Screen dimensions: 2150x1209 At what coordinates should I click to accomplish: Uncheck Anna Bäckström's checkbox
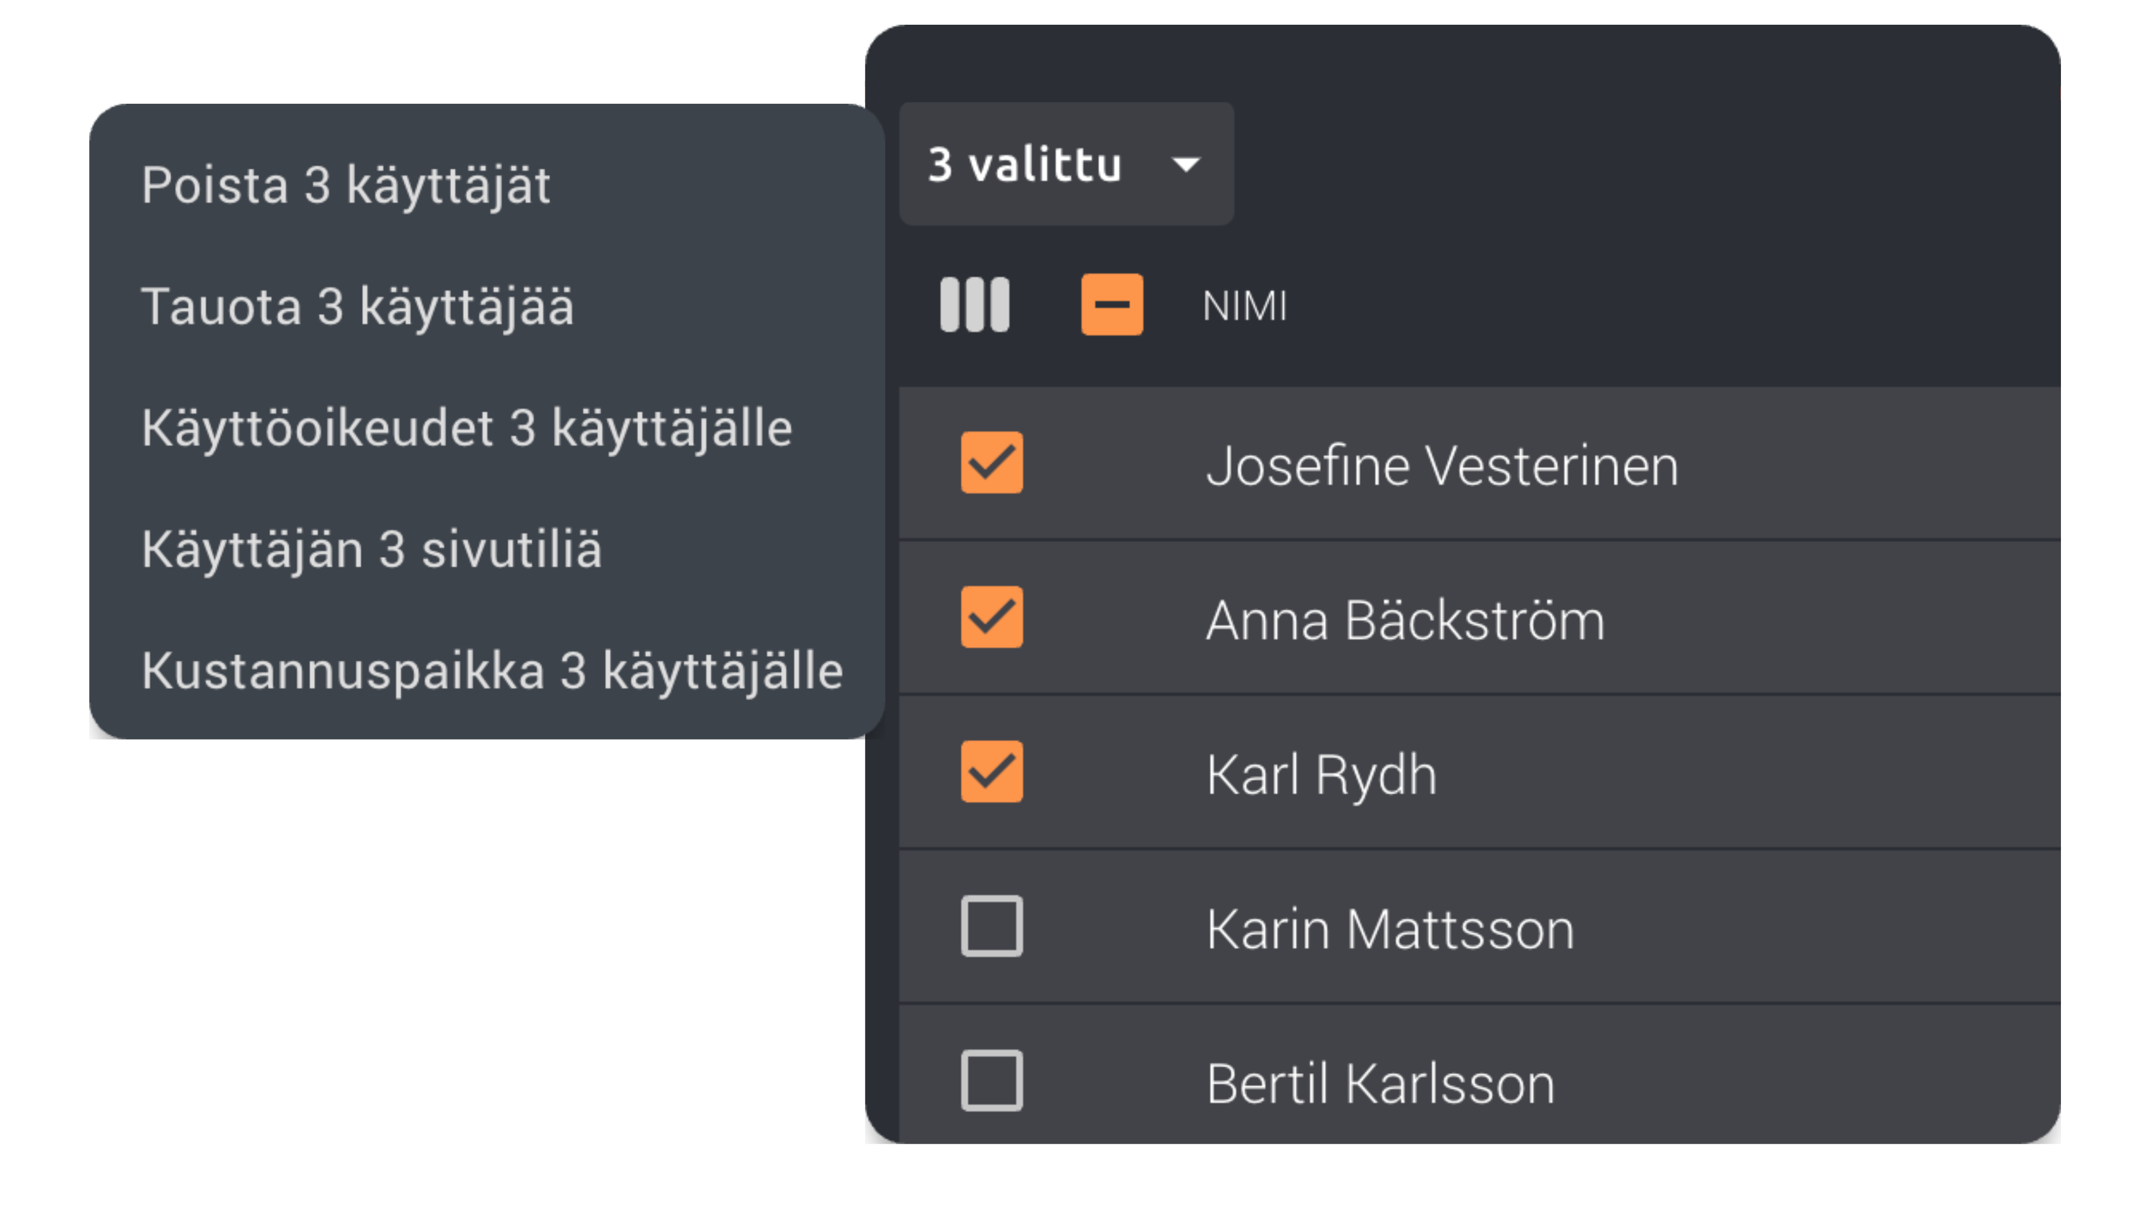pyautogui.click(x=992, y=616)
